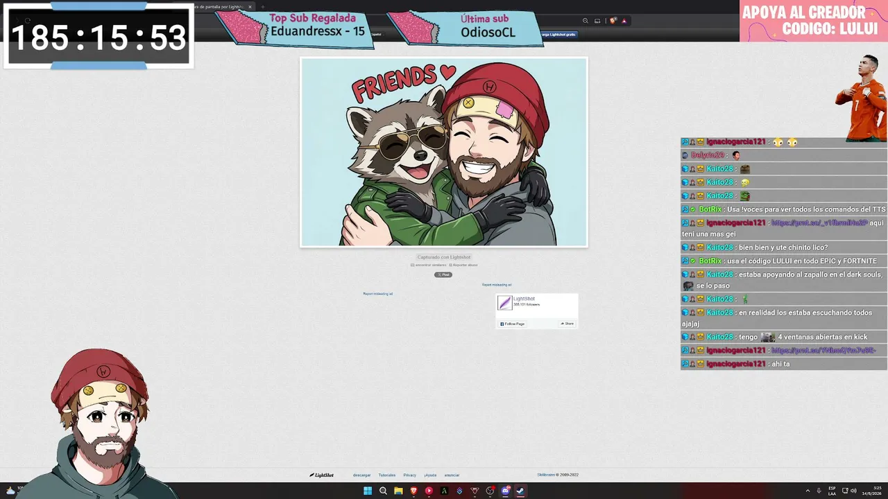Screen dimensions: 888x499
Task: Click the LightShot feather logo thumbnail
Action: [x=505, y=303]
